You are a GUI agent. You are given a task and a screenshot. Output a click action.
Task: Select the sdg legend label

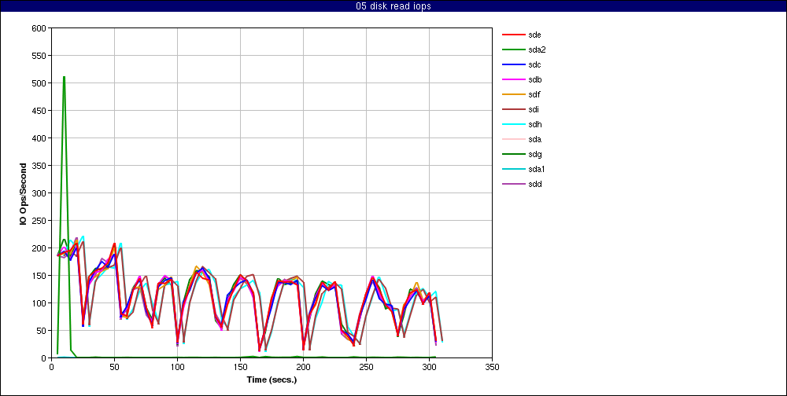pos(534,154)
